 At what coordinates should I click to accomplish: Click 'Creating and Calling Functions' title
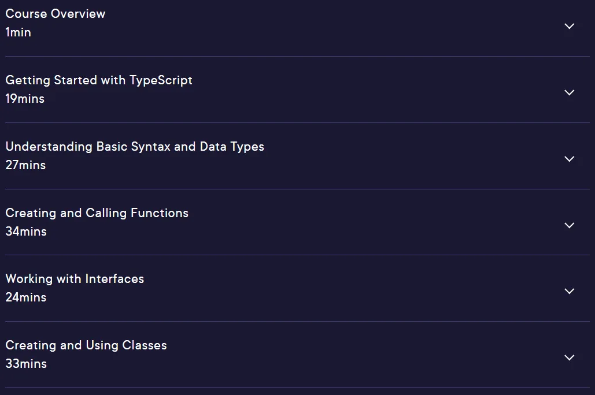tap(97, 213)
